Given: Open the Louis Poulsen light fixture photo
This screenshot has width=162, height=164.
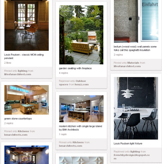Looking at the screenshot, I should pyautogui.click(x=136, y=108).
